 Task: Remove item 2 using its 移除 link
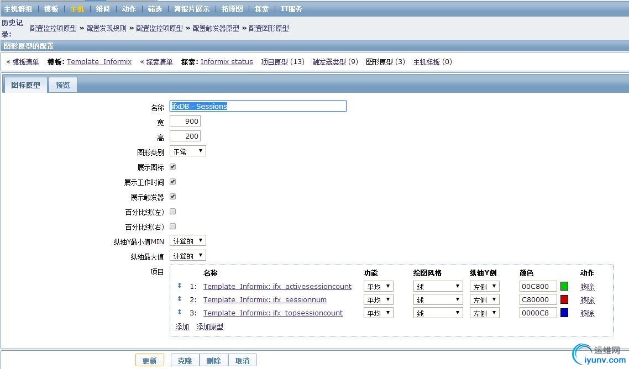tap(588, 300)
